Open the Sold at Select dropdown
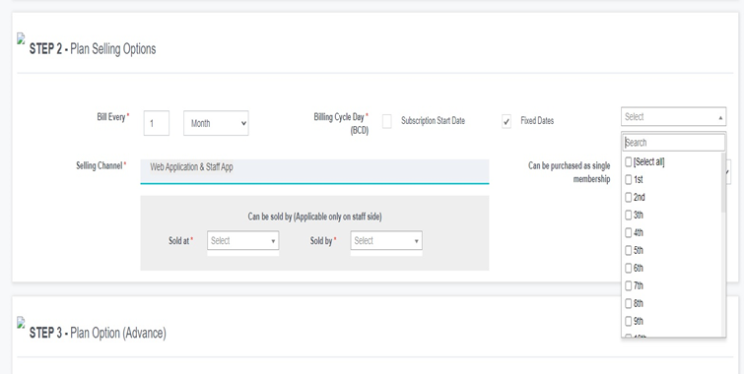744x374 pixels. 243,241
